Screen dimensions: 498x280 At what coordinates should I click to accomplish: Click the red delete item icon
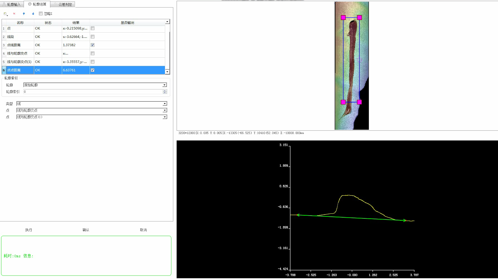tap(14, 14)
